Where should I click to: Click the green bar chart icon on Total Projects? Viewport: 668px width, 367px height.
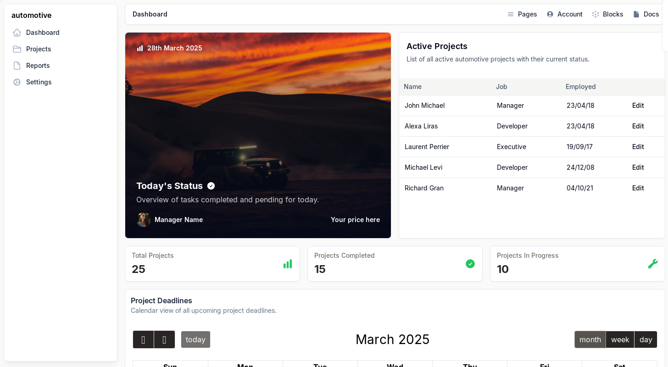point(288,264)
